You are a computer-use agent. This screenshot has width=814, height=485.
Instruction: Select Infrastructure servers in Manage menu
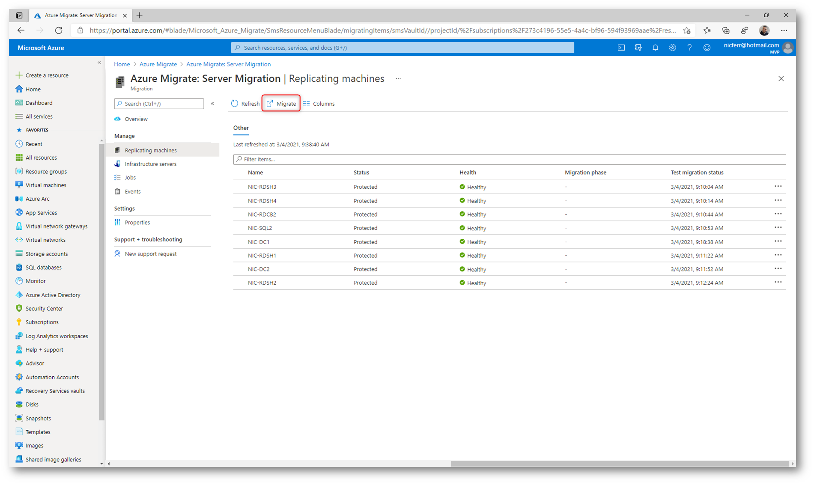click(150, 164)
